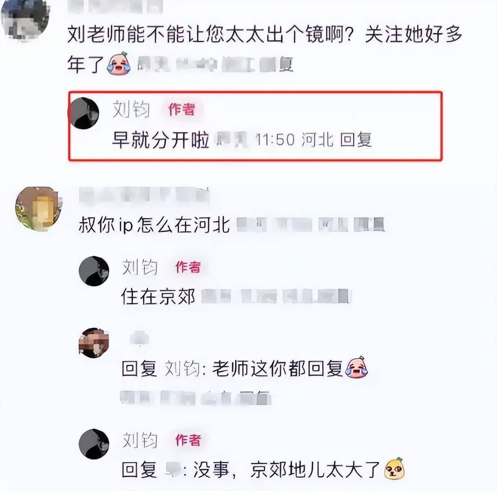Tap the 刘钧 name above "住在京郊"
Image resolution: width=497 pixels, height=491 pixels.
click(140, 267)
